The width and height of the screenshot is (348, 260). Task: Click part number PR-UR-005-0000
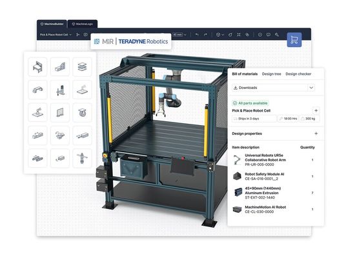pos(260,165)
